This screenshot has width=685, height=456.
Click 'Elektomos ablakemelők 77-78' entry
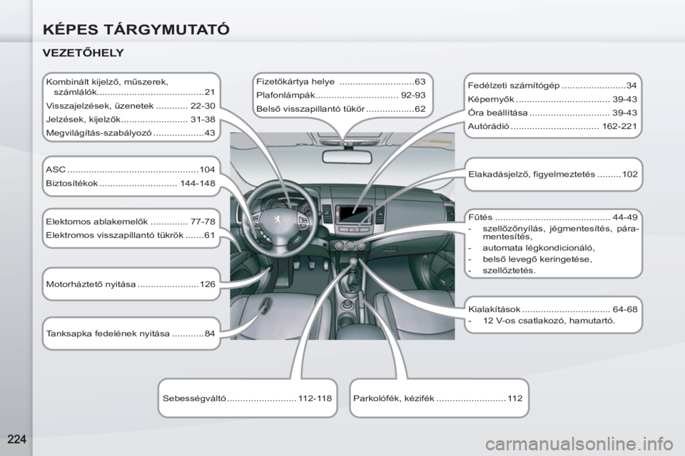coord(131,222)
